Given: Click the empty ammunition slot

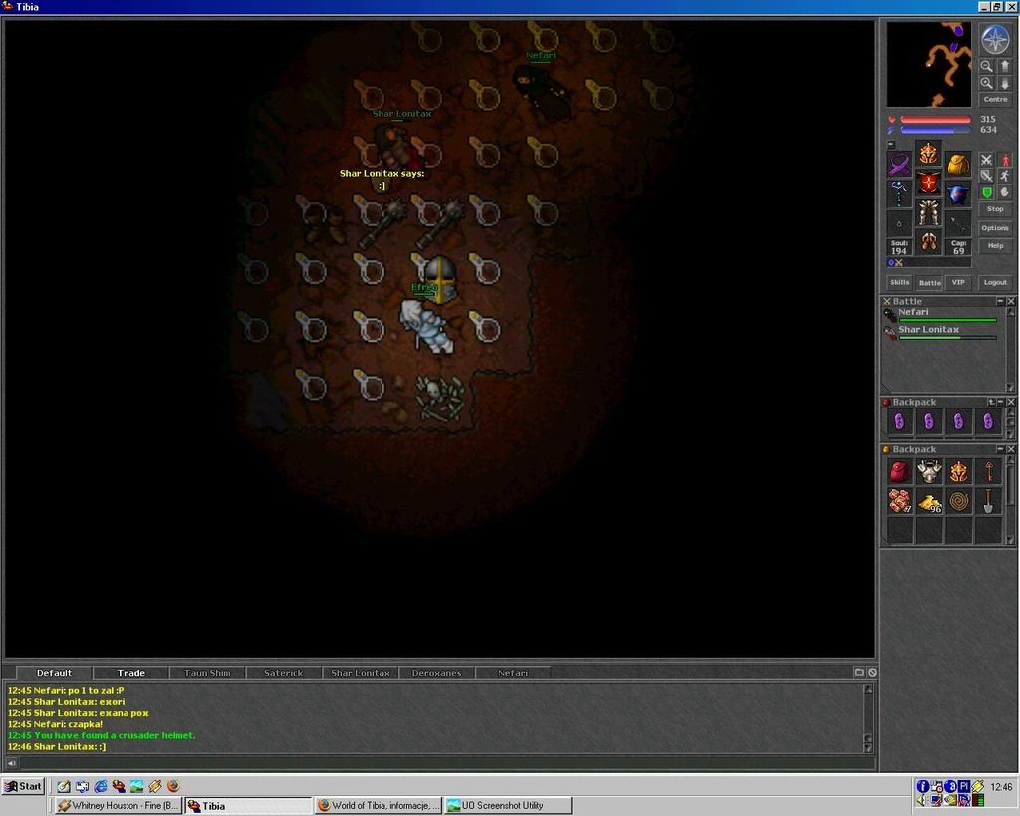Looking at the screenshot, I should pyautogui.click(x=958, y=223).
